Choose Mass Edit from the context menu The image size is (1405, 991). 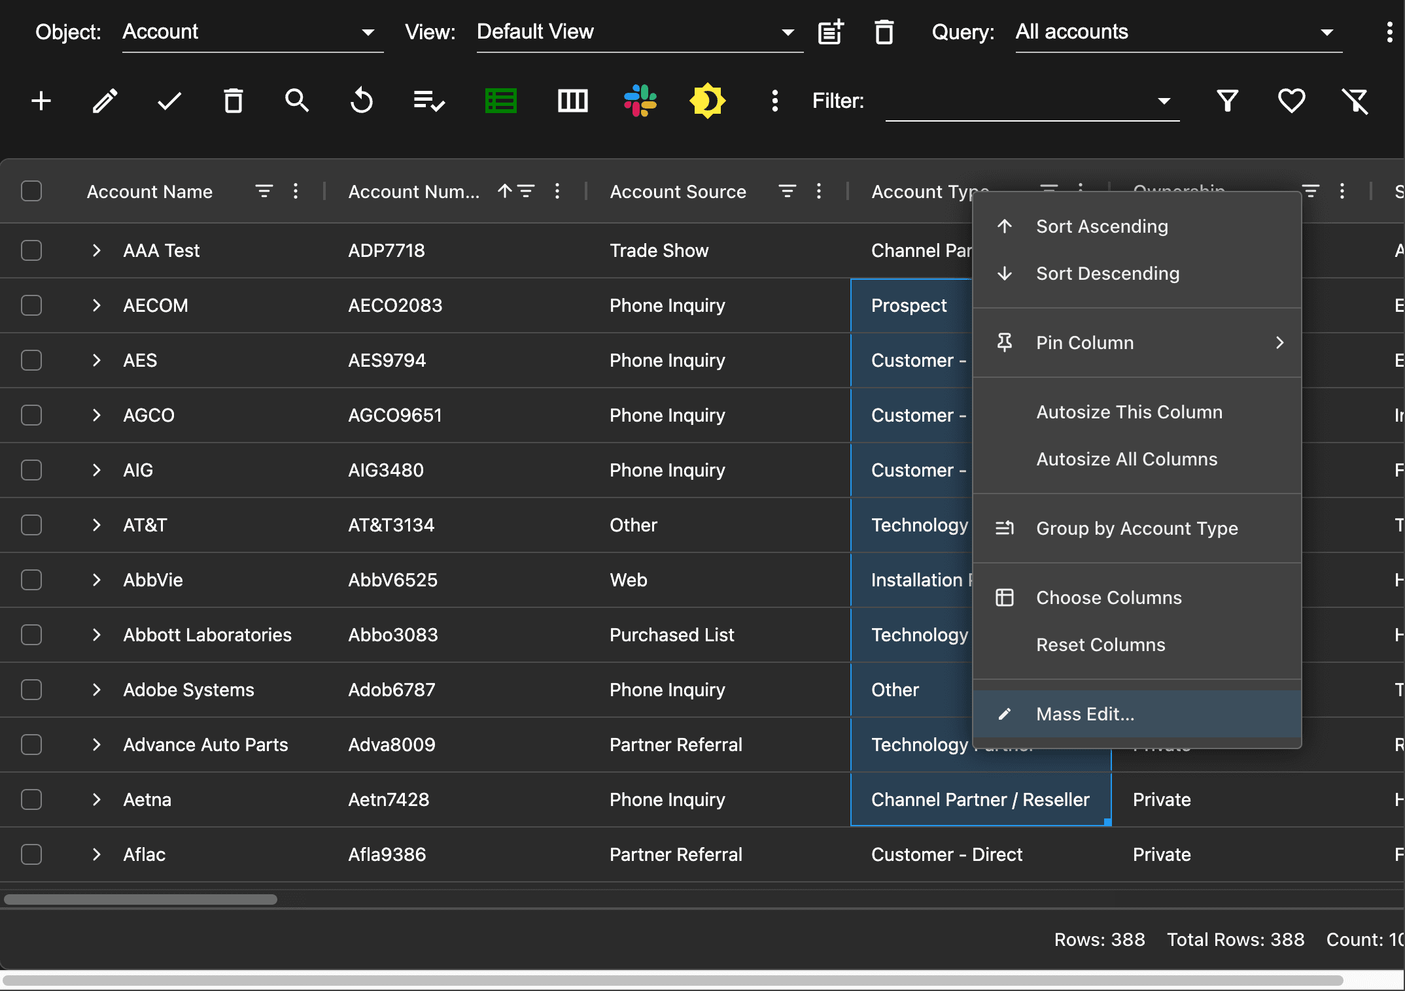point(1085,714)
